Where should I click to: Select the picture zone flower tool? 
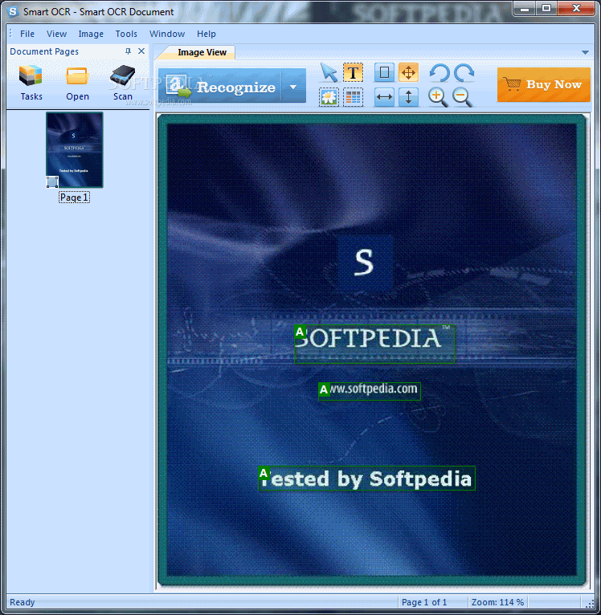tap(329, 97)
